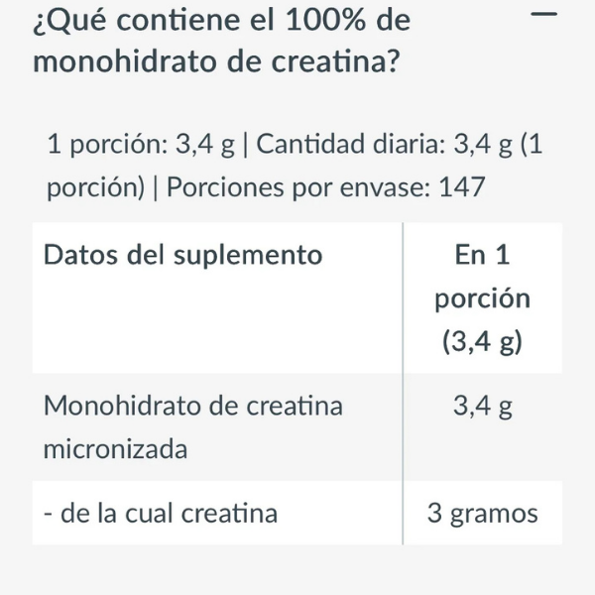
Task: Click the '3,4 g' value cell
Action: pyautogui.click(x=482, y=406)
